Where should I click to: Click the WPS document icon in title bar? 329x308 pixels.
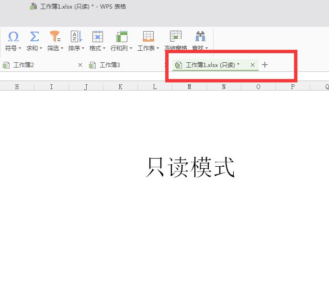(34, 6)
